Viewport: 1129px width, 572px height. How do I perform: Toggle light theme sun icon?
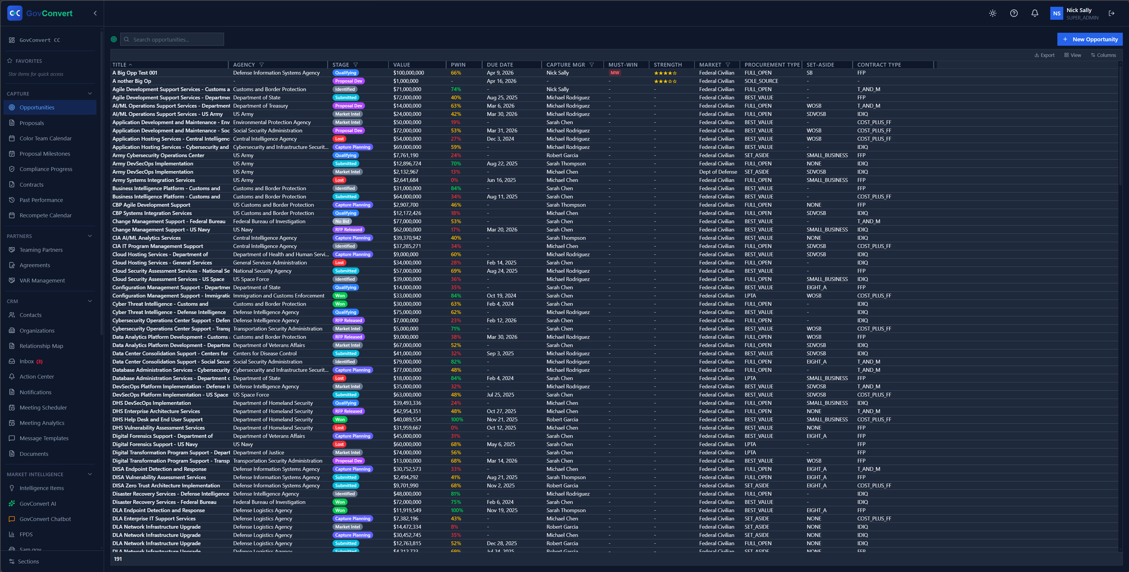click(993, 13)
